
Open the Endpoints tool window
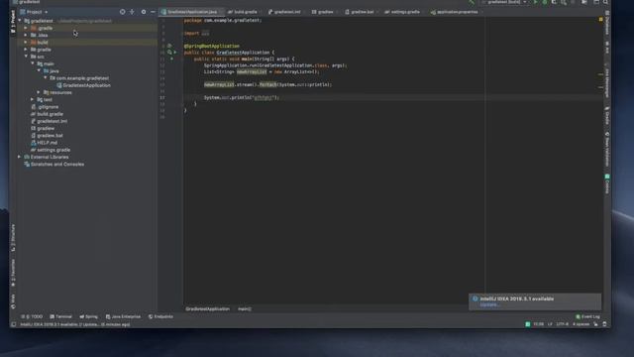[x=160, y=316]
